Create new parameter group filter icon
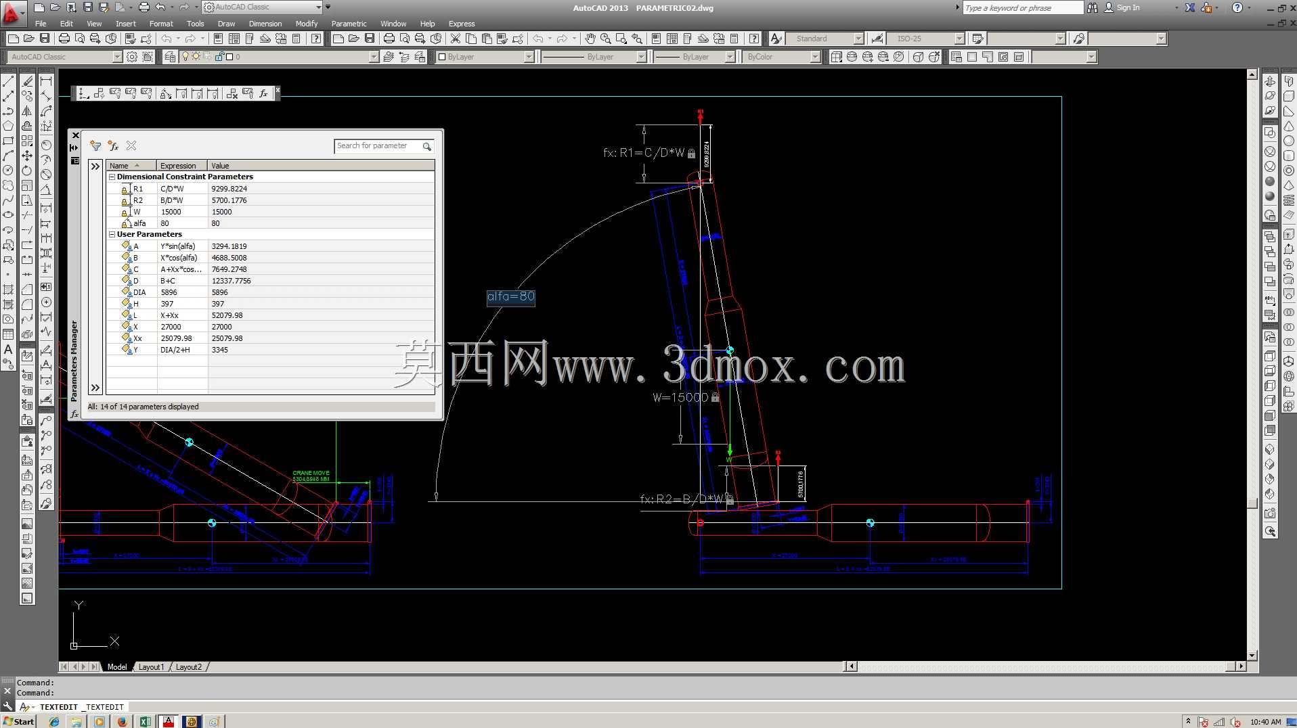Viewport: 1297px width, 728px height. [95, 145]
